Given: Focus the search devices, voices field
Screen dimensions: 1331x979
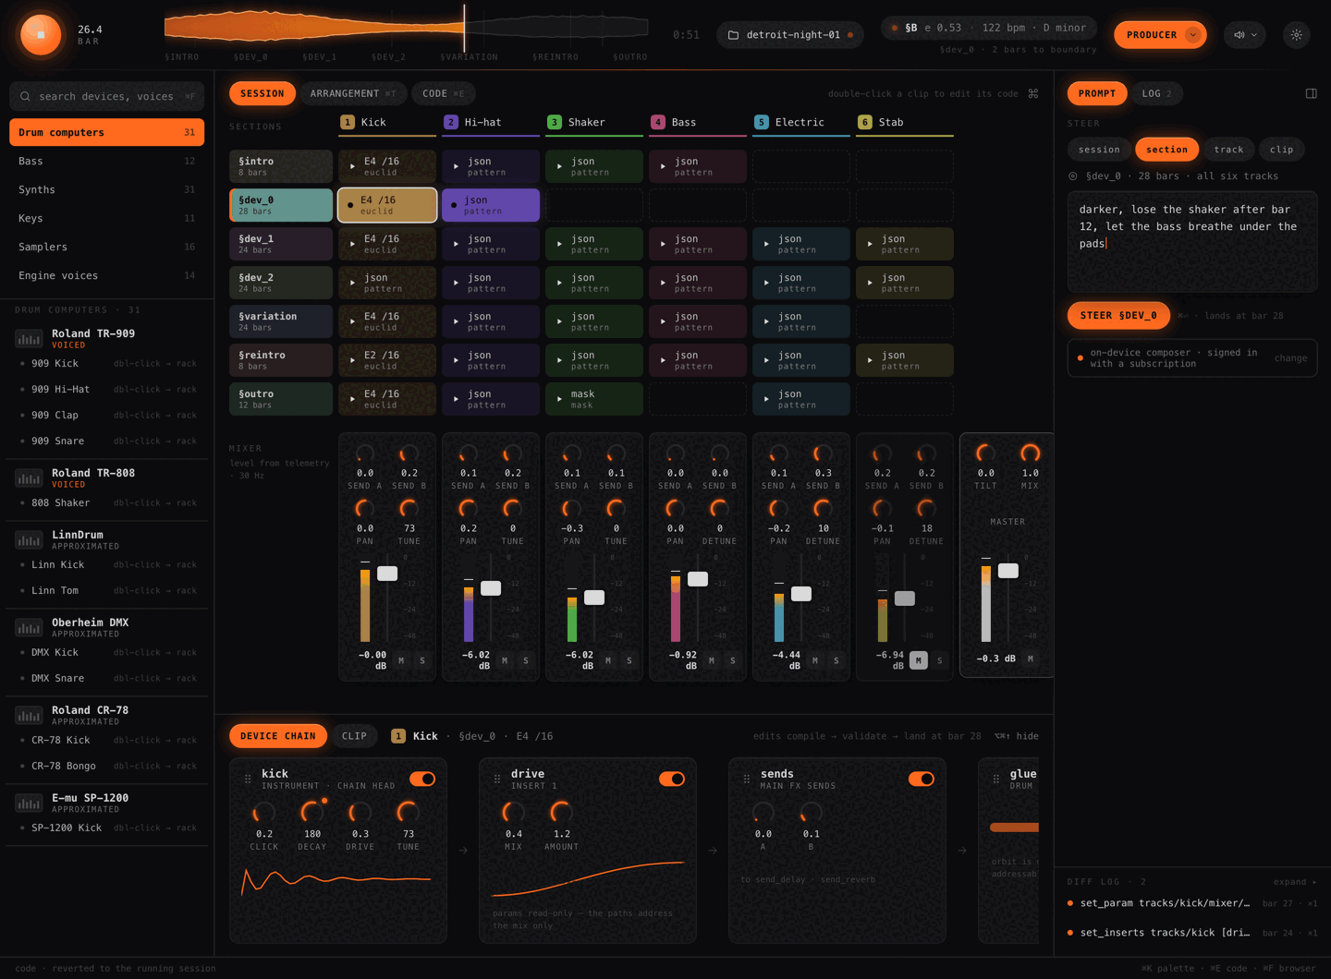Looking at the screenshot, I should (x=106, y=96).
